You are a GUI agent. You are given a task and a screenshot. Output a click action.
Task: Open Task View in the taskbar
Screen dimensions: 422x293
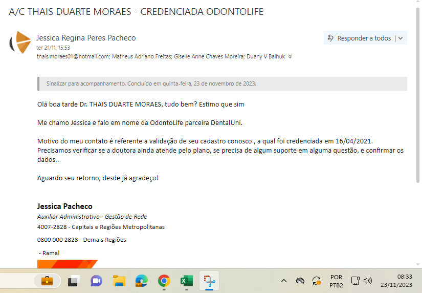[74, 281]
